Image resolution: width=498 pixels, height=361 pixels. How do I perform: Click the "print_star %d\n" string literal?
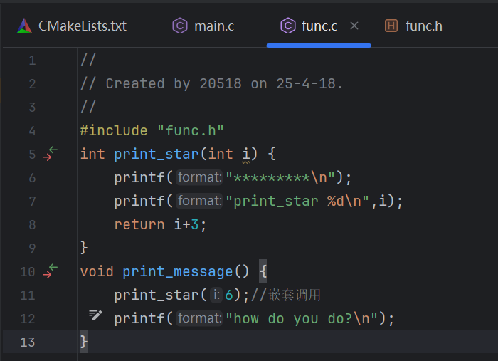click(x=297, y=202)
